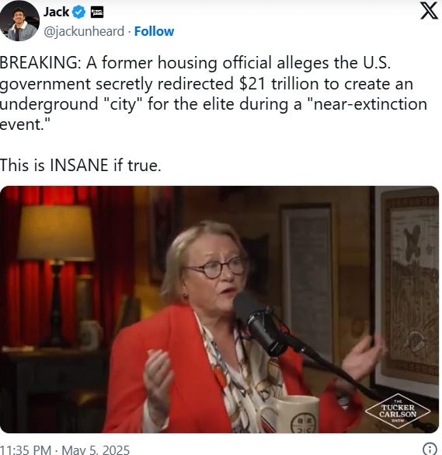
Task: Click the Tucker Carlson Show watermark logo
Action: coord(398,411)
